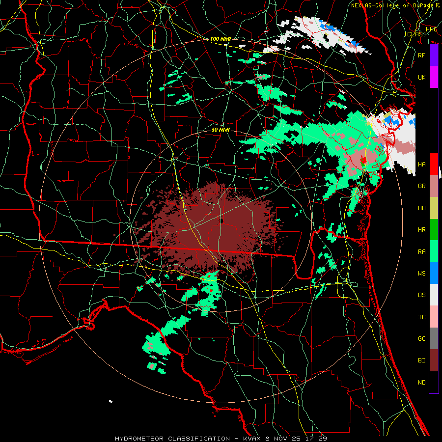Click the '17:29' timestamp

(x=317, y=439)
